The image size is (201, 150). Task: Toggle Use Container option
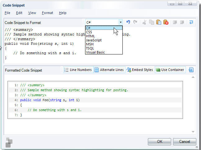pos(170,70)
